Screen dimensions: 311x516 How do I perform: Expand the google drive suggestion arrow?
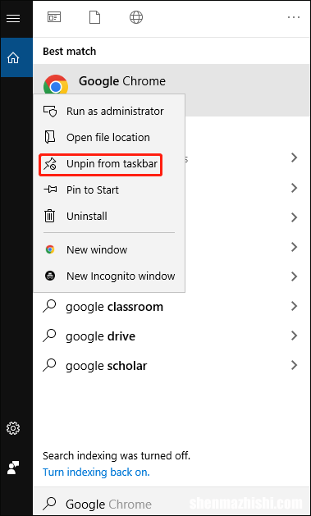tap(295, 336)
